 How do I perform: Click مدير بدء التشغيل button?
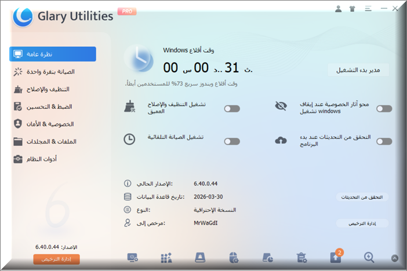(358, 70)
